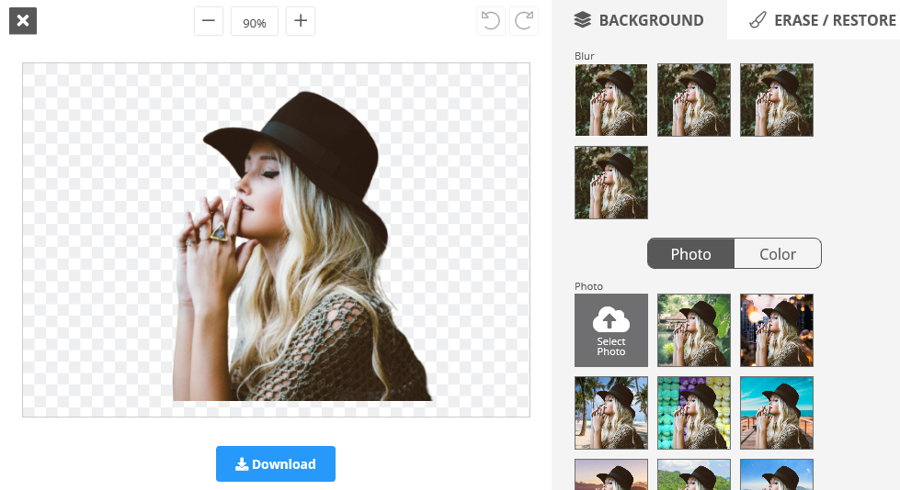This screenshot has height=490, width=900.
Task: Zoom out with the minus button
Action: (209, 21)
